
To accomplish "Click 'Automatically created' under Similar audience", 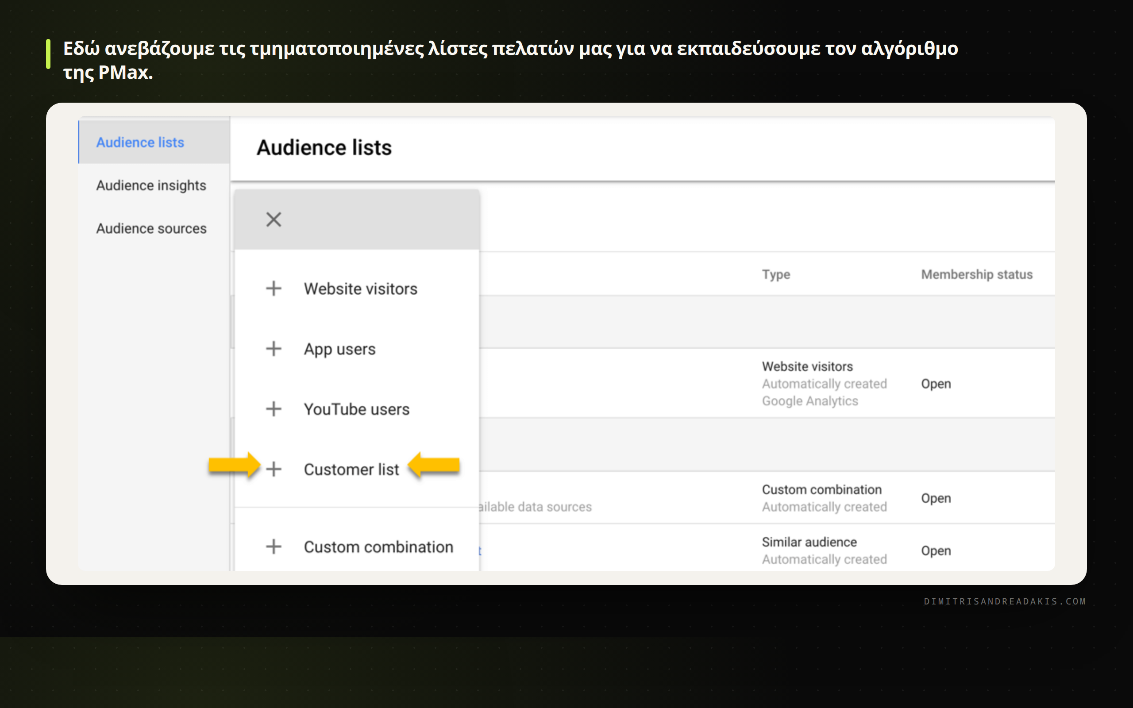I will 824,559.
